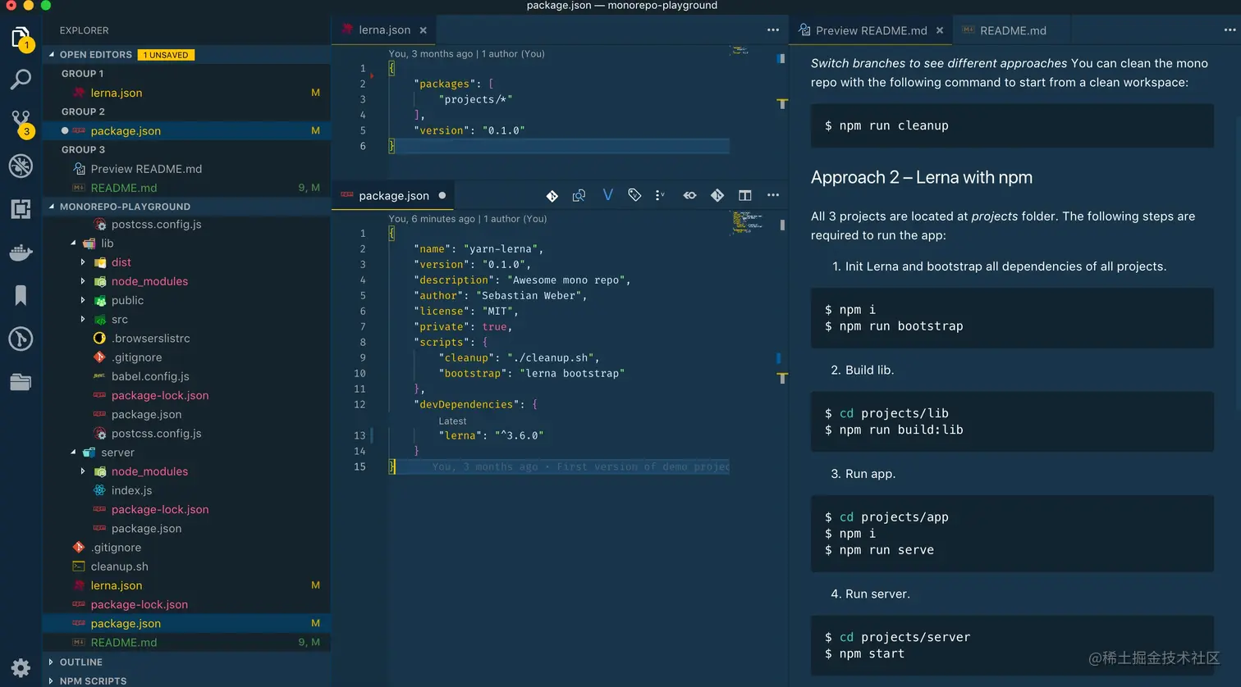The image size is (1241, 687).
Task: Click the blue V icon in editor toolbar
Action: [x=607, y=195]
